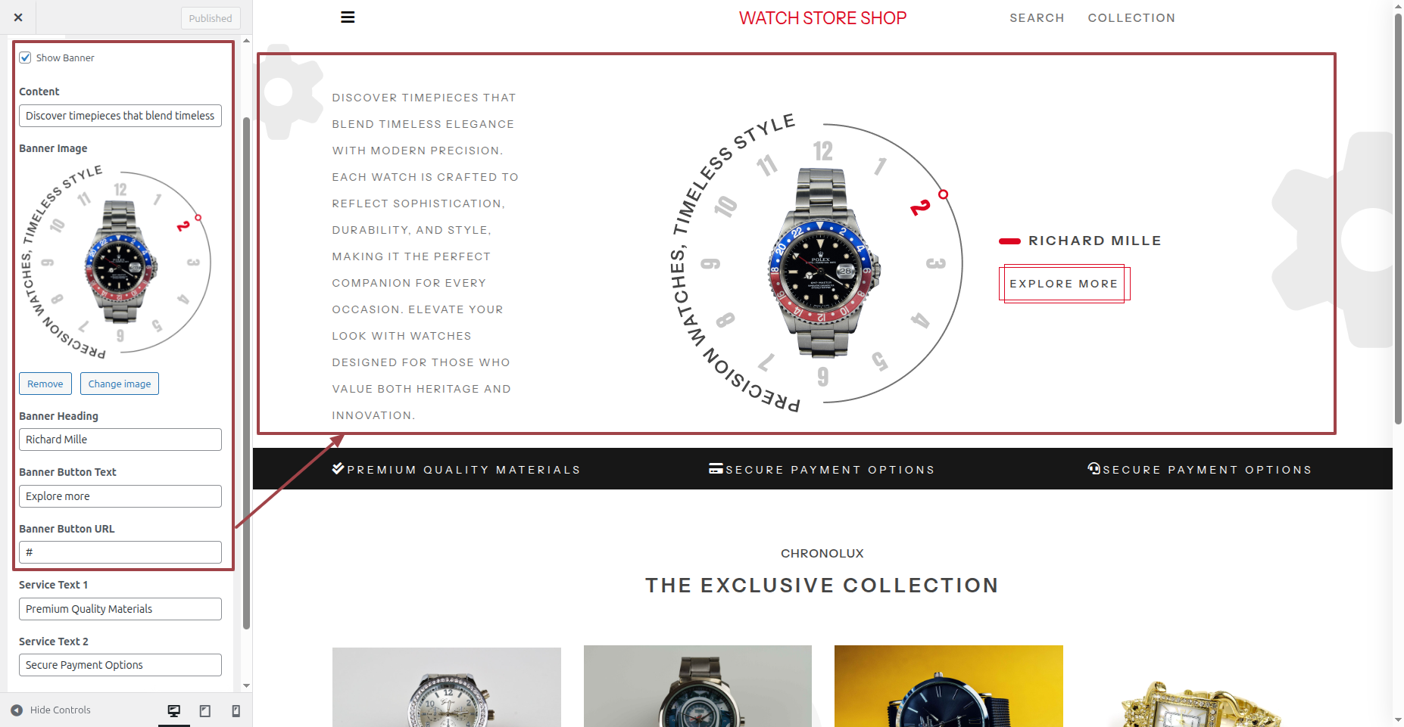This screenshot has height=727, width=1404.
Task: Click the sidebar scroll down arrow
Action: coord(246,686)
